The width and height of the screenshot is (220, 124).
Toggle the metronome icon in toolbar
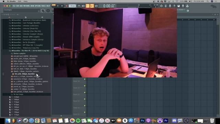79,6
